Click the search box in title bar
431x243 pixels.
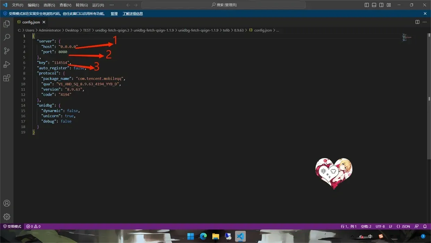point(223,5)
